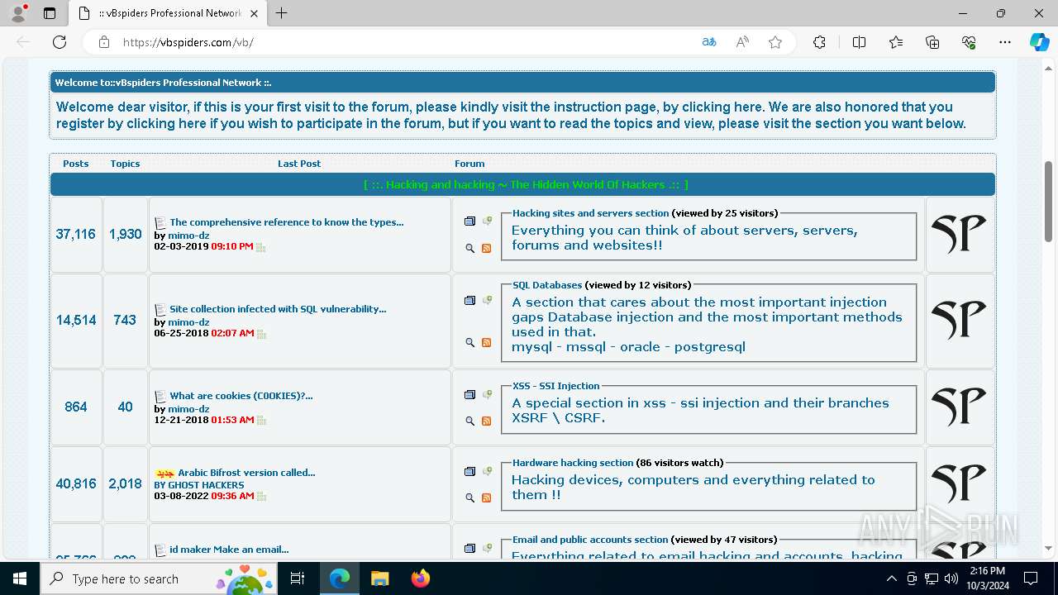Add this page to favorites star icon
Image resolution: width=1058 pixels, height=595 pixels.
775,42
